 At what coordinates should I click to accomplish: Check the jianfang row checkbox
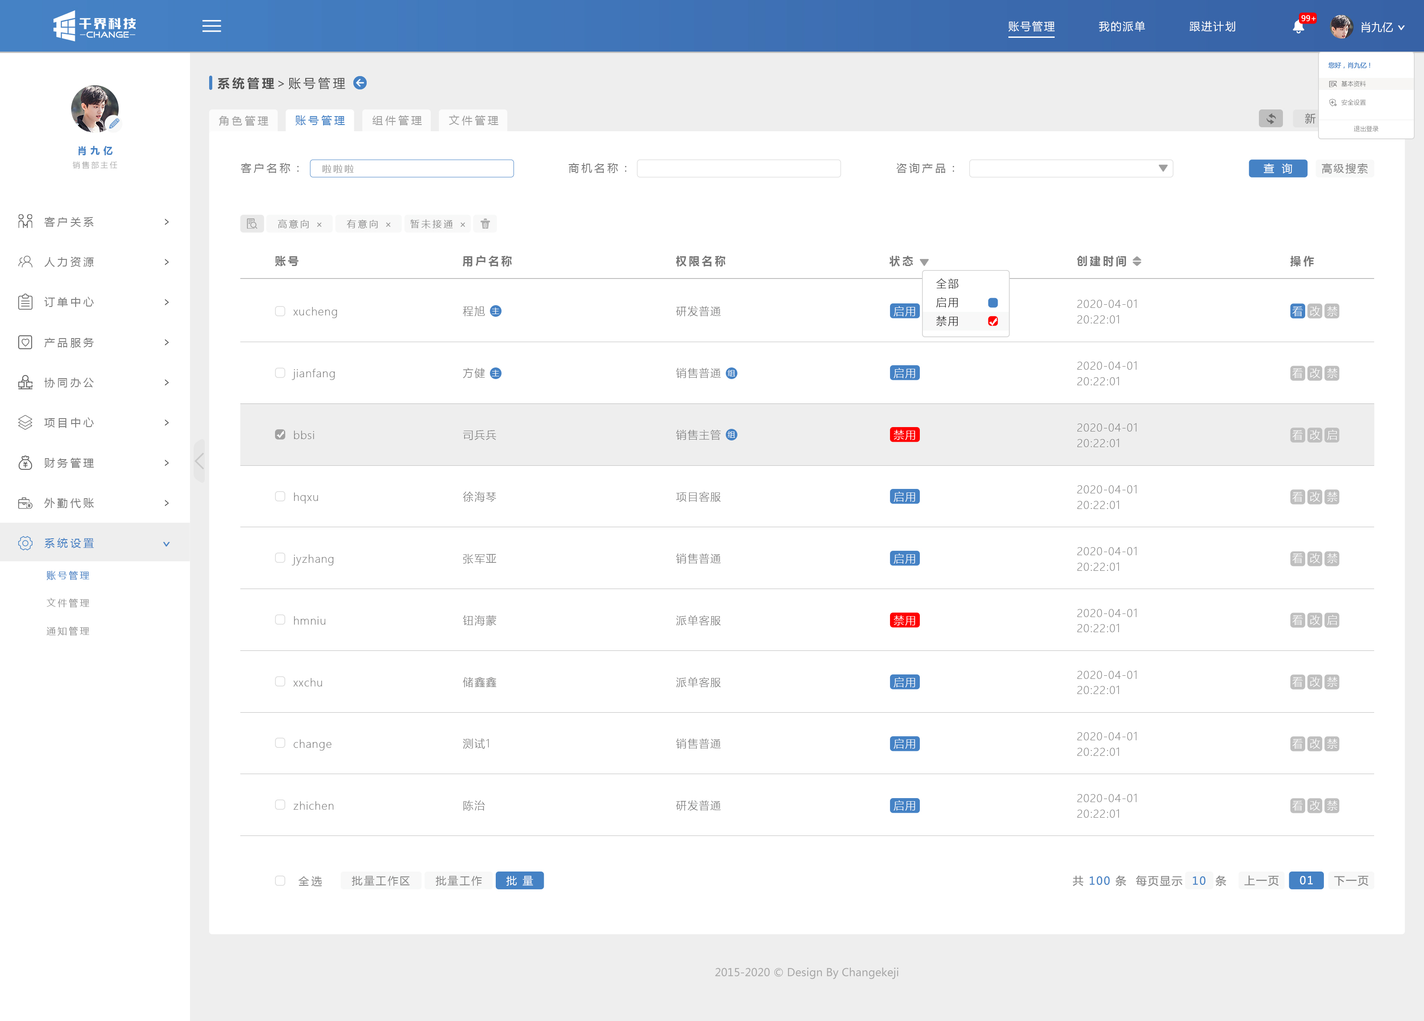tap(280, 373)
